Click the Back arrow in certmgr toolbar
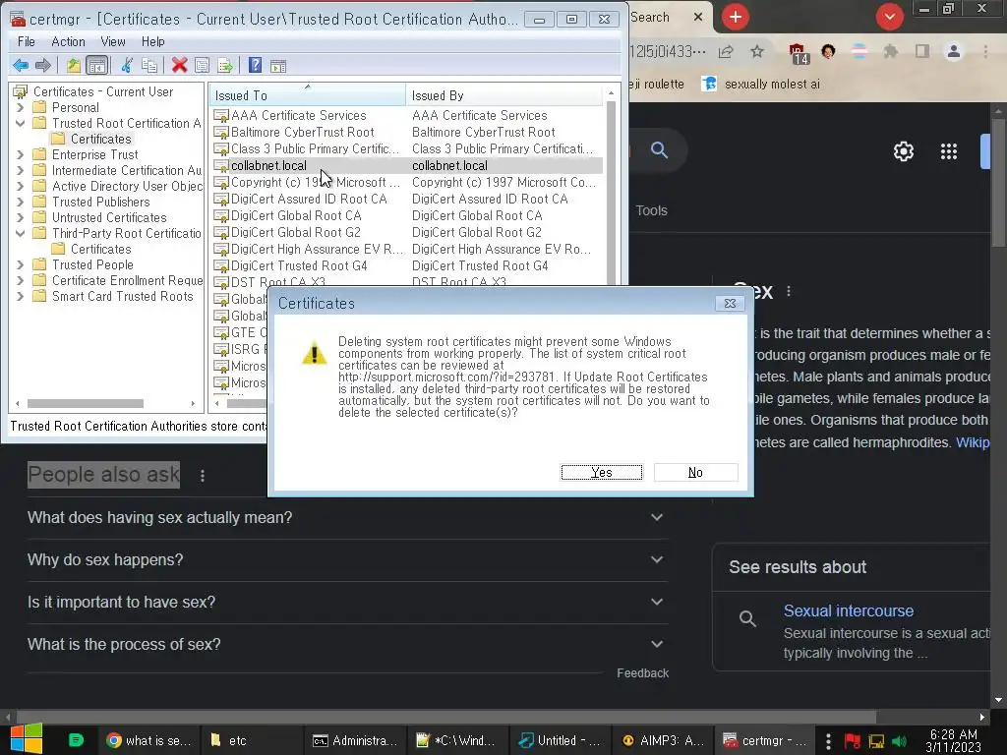This screenshot has width=1007, height=755. click(x=21, y=65)
